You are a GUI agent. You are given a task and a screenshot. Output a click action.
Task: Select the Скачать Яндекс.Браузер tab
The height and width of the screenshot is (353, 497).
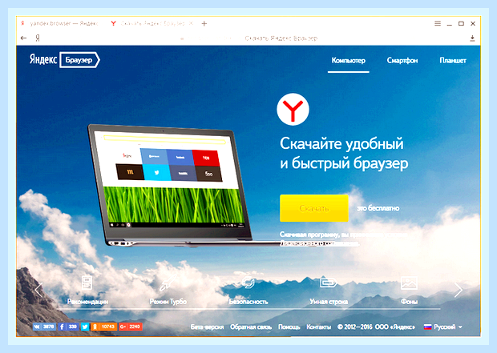coord(152,23)
